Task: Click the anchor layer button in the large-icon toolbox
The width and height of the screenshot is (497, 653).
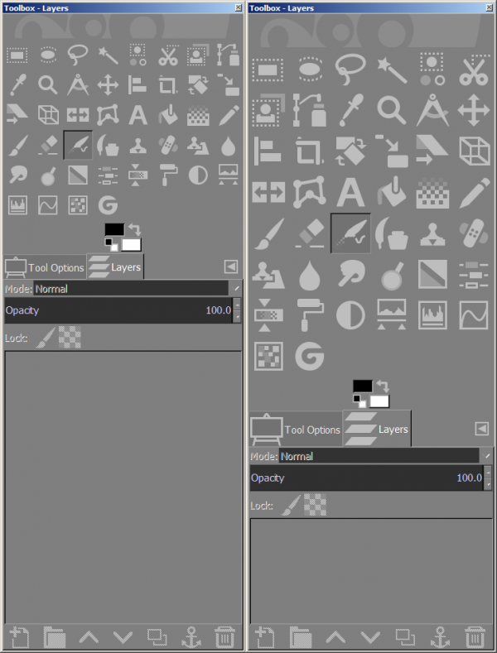Action: point(441,637)
